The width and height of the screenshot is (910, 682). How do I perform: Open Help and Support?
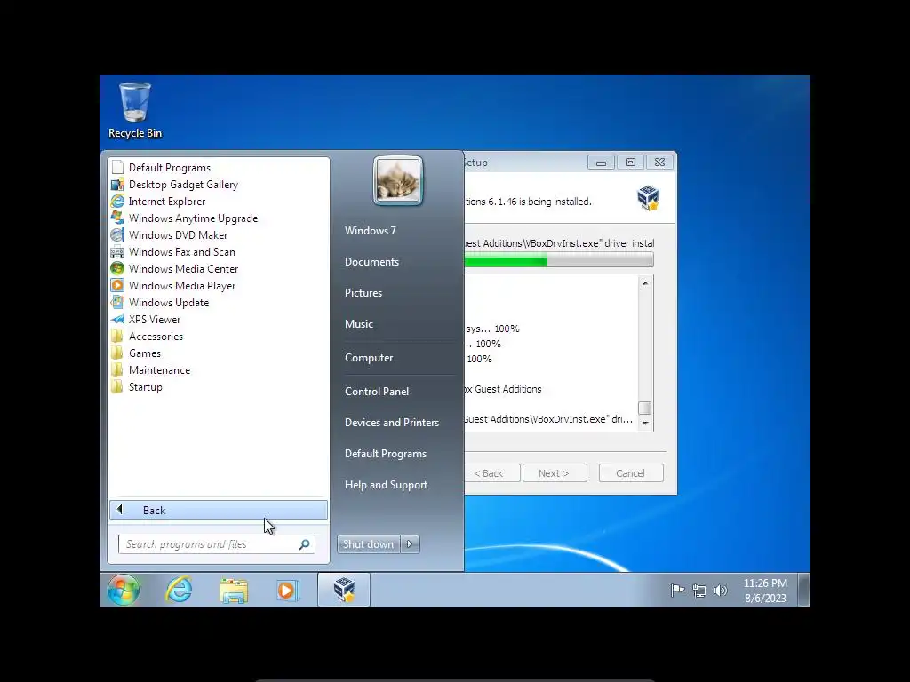point(386,485)
